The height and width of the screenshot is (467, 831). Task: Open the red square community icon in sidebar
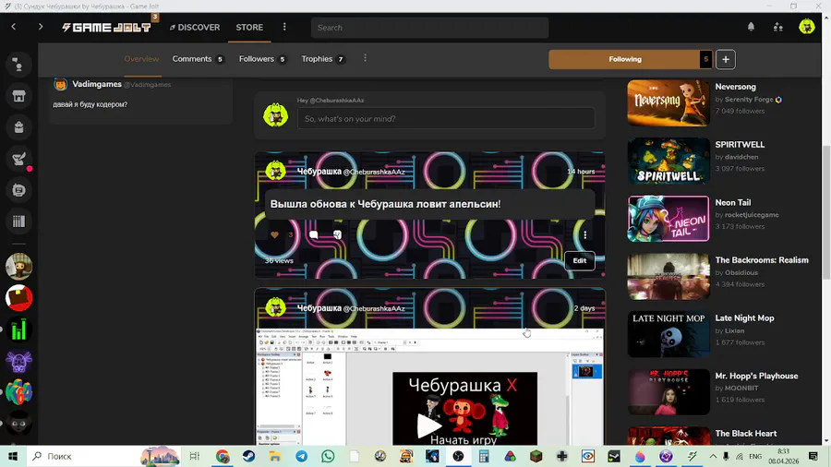coord(18,297)
